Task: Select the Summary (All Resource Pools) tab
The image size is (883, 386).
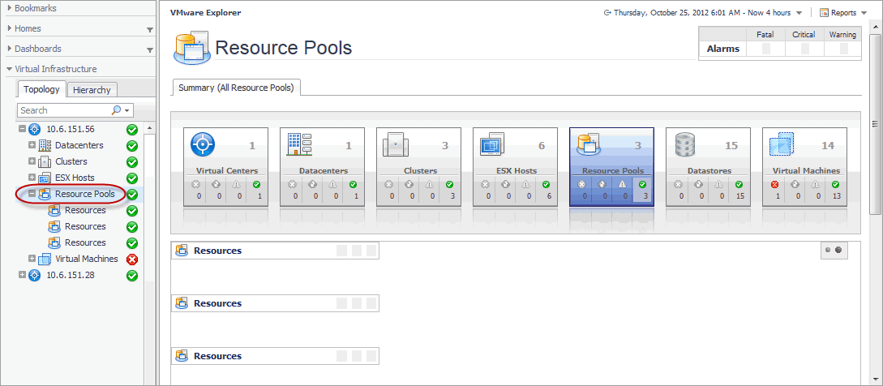Action: click(x=236, y=88)
